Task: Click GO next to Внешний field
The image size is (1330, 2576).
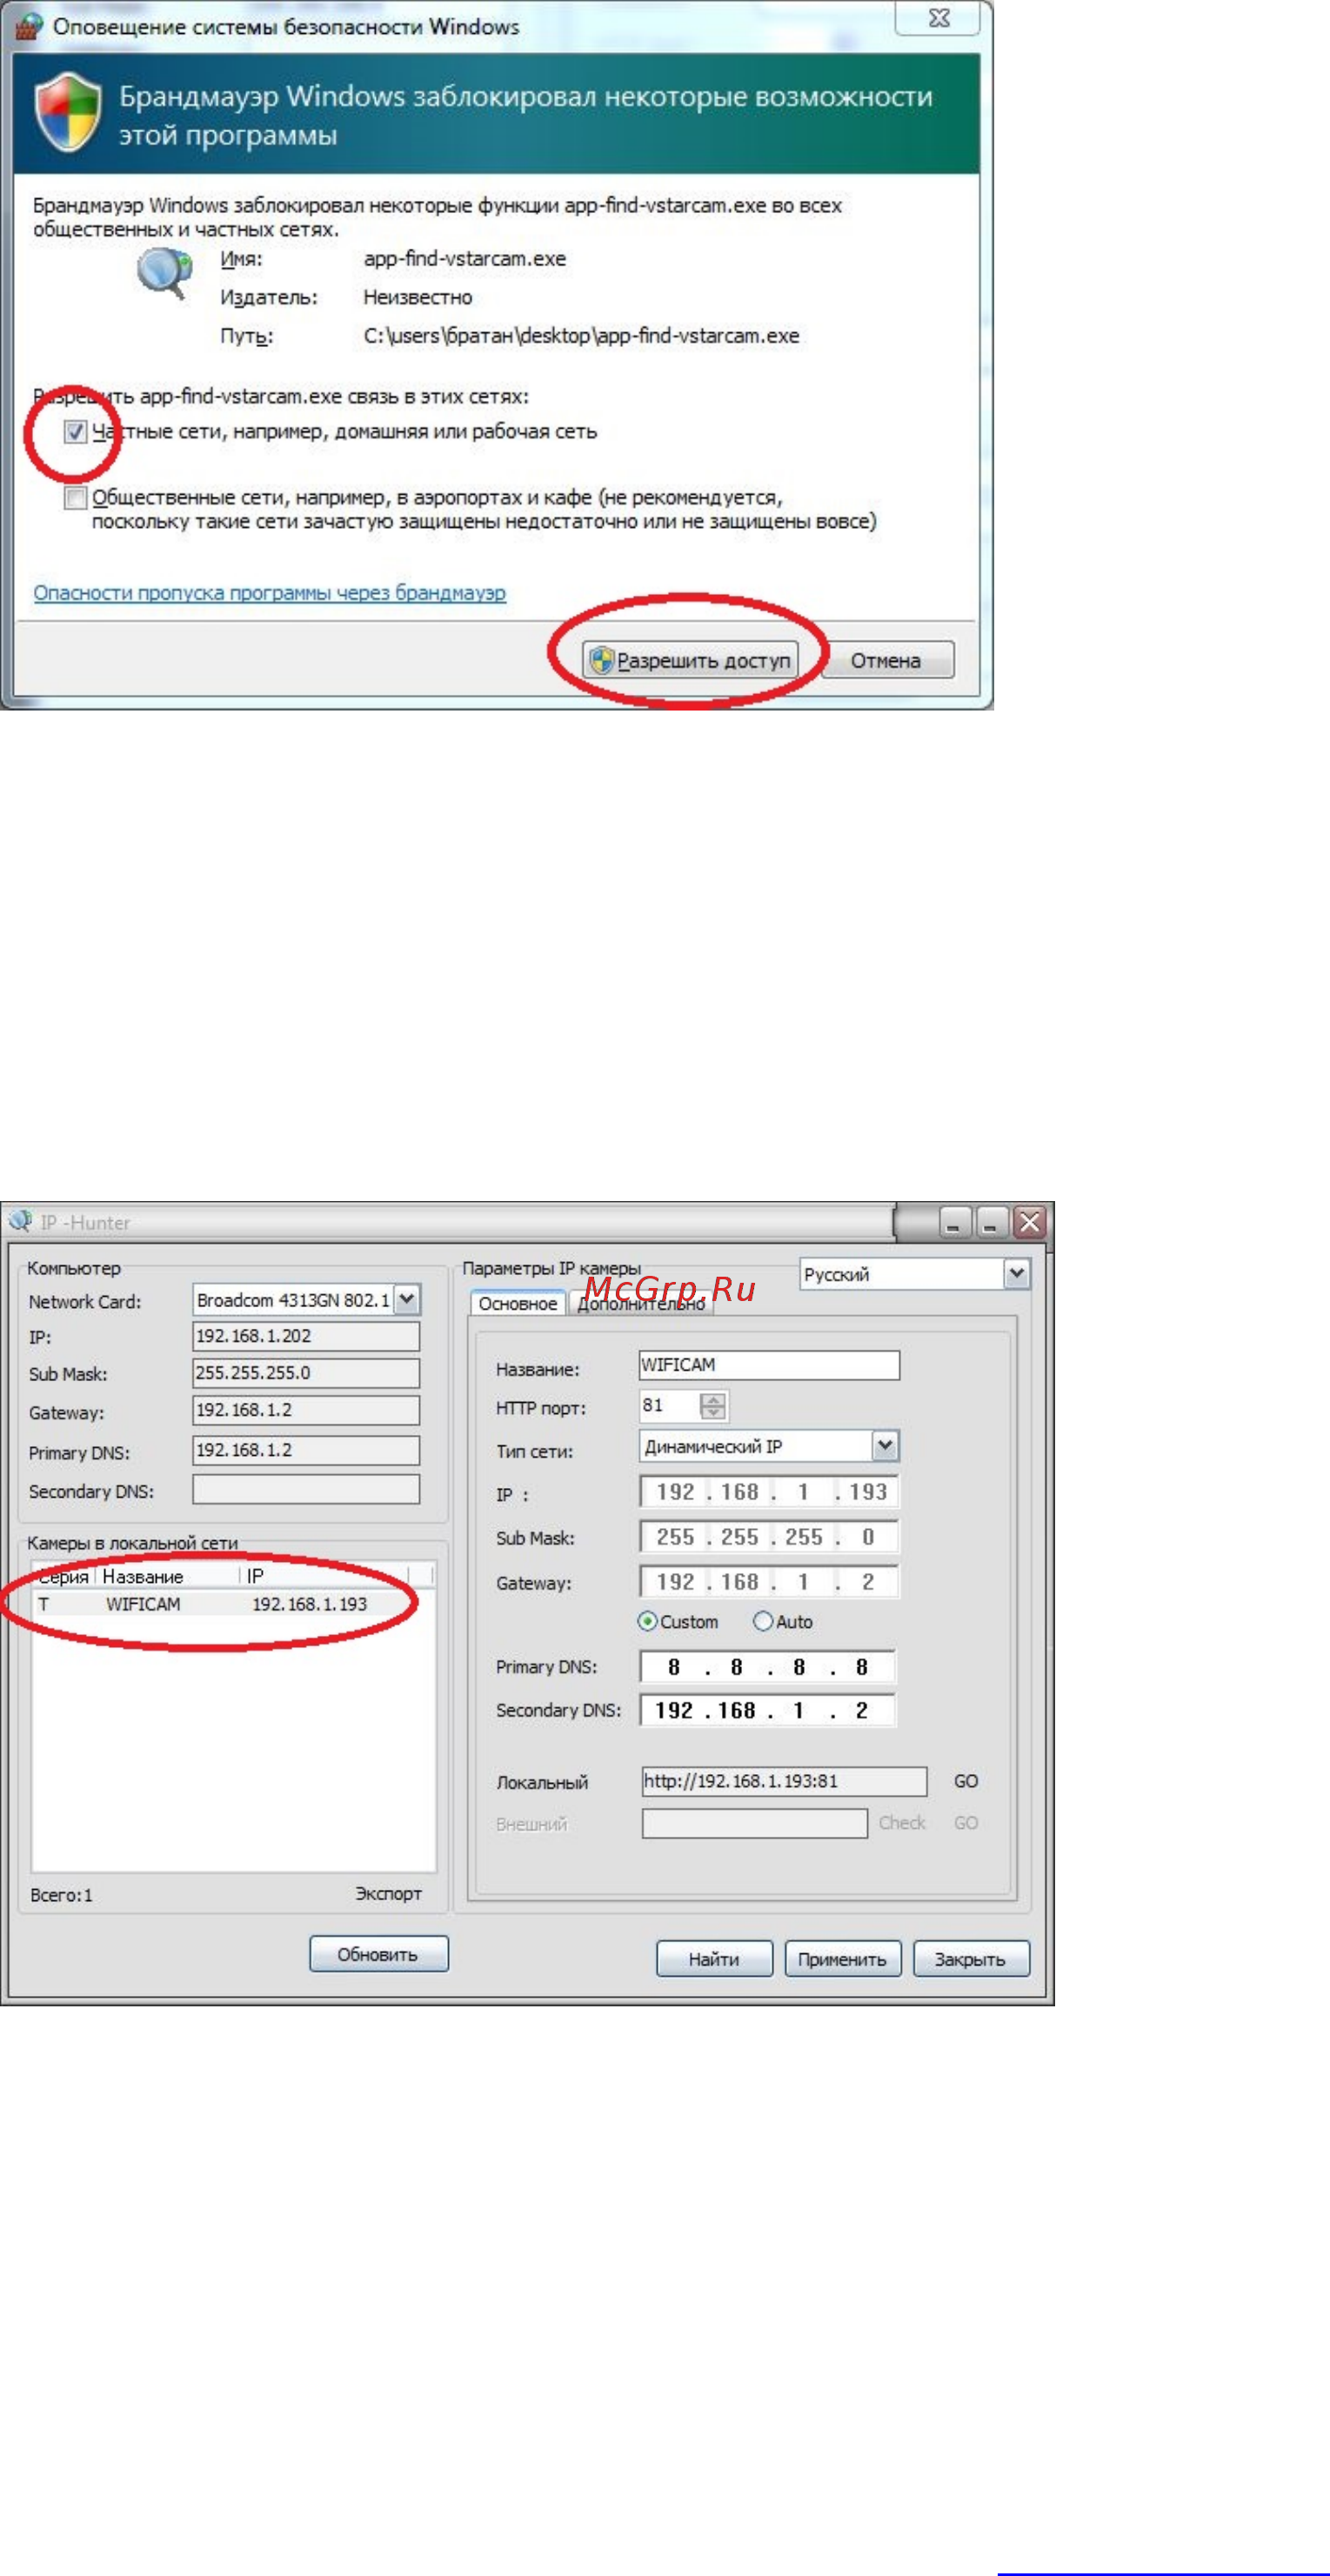Action: pos(966,1823)
